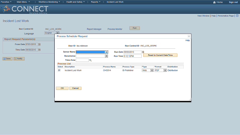The height and width of the screenshot is (135, 240).
Task: Open the Run Date calendar picker icon
Action: (x=143, y=52)
